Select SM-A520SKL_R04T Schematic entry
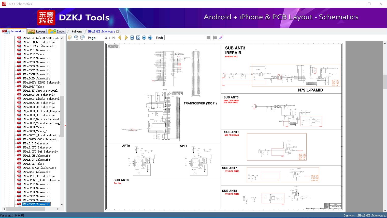Screen dimensions: 387x218 pos(41,180)
